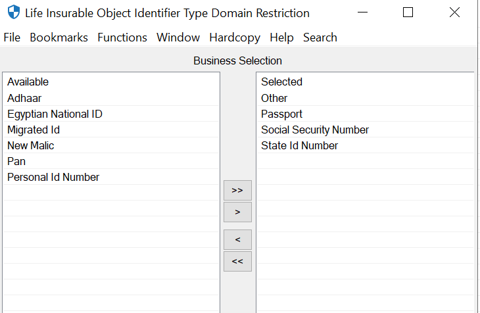Open the Help menu
480x313 pixels.
pos(281,37)
